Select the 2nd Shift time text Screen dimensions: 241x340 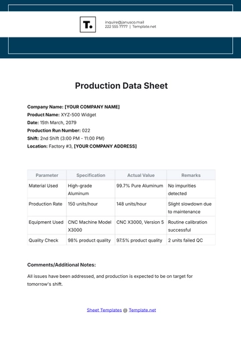point(72,138)
